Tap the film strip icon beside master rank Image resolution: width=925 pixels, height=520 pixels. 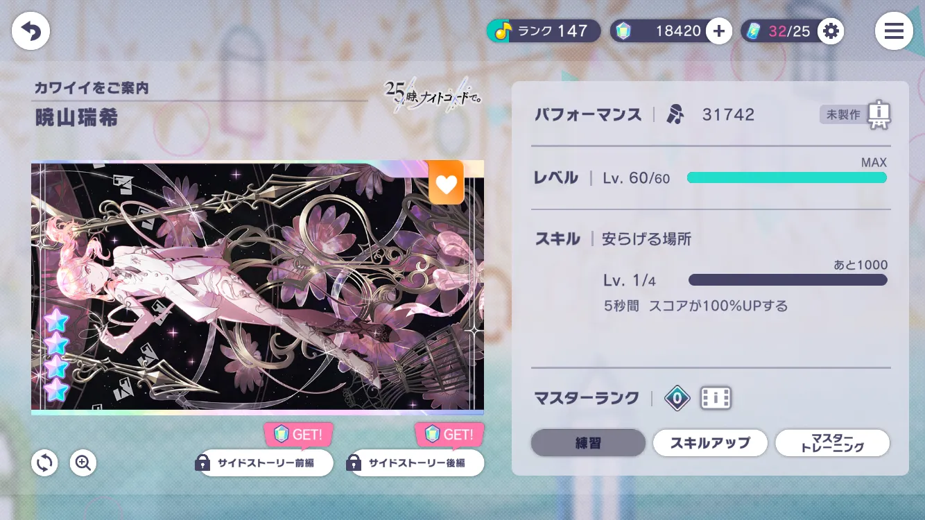click(716, 398)
